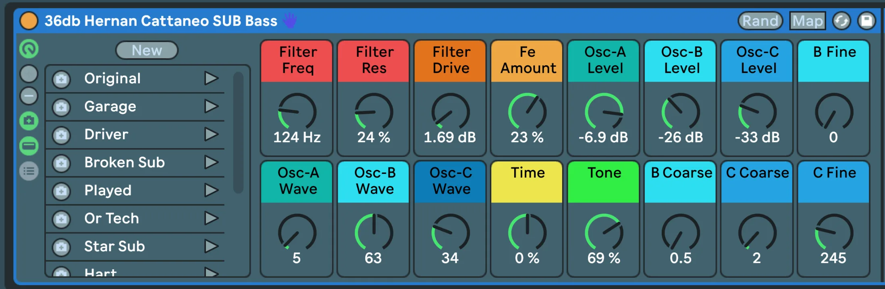Click the B Coarse macro knob
The image size is (885, 289).
tap(681, 233)
